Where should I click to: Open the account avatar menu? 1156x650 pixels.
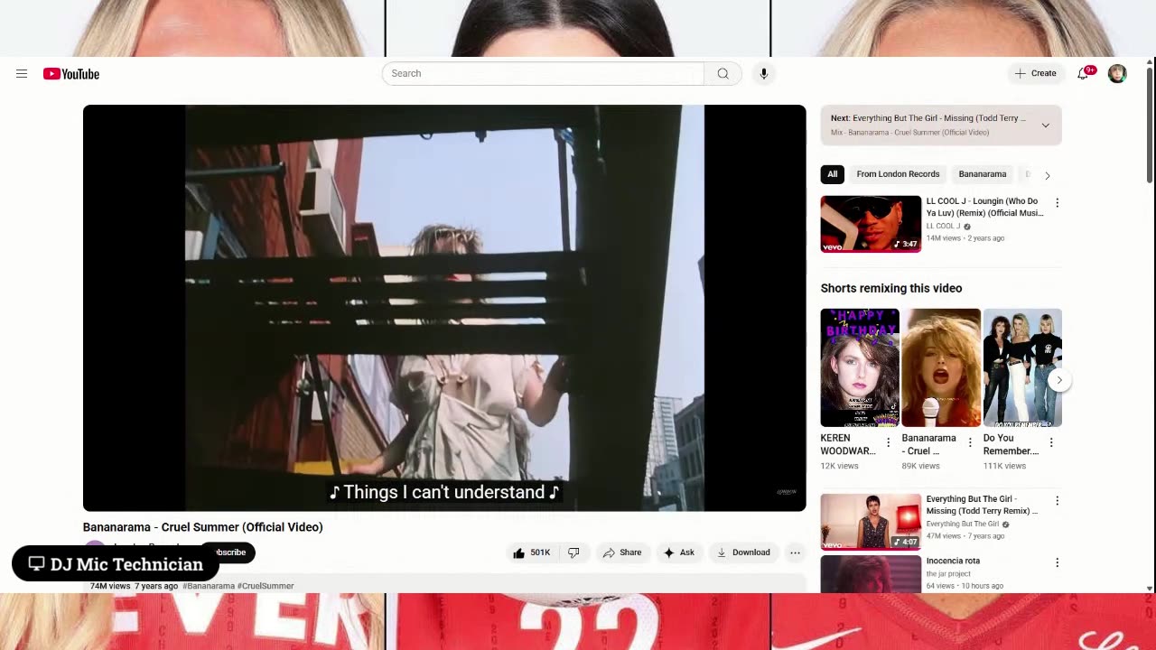[x=1117, y=74]
